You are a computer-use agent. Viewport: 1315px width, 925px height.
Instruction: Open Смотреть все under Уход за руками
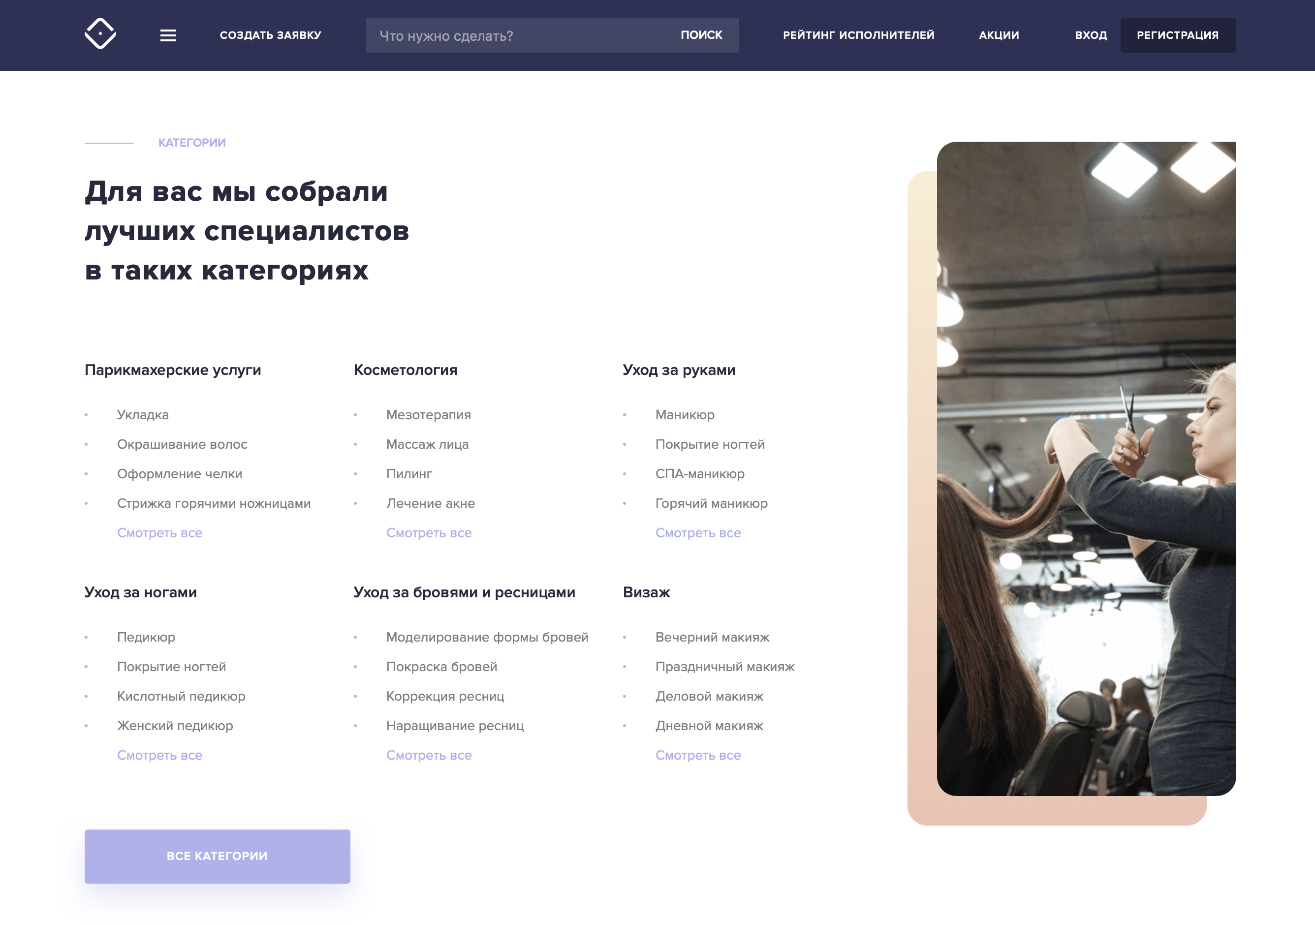(698, 533)
